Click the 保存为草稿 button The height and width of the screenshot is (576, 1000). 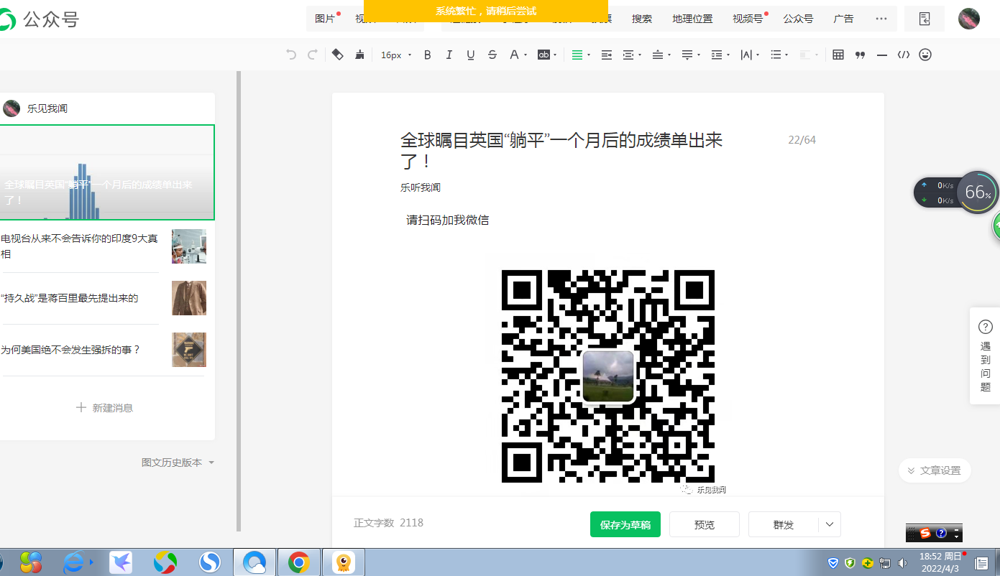tap(625, 525)
